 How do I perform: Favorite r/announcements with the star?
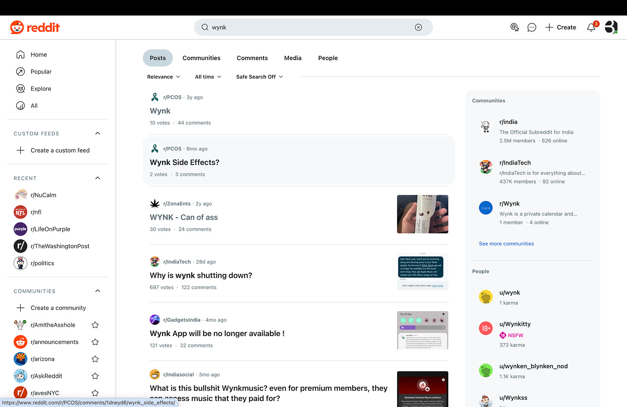click(95, 342)
